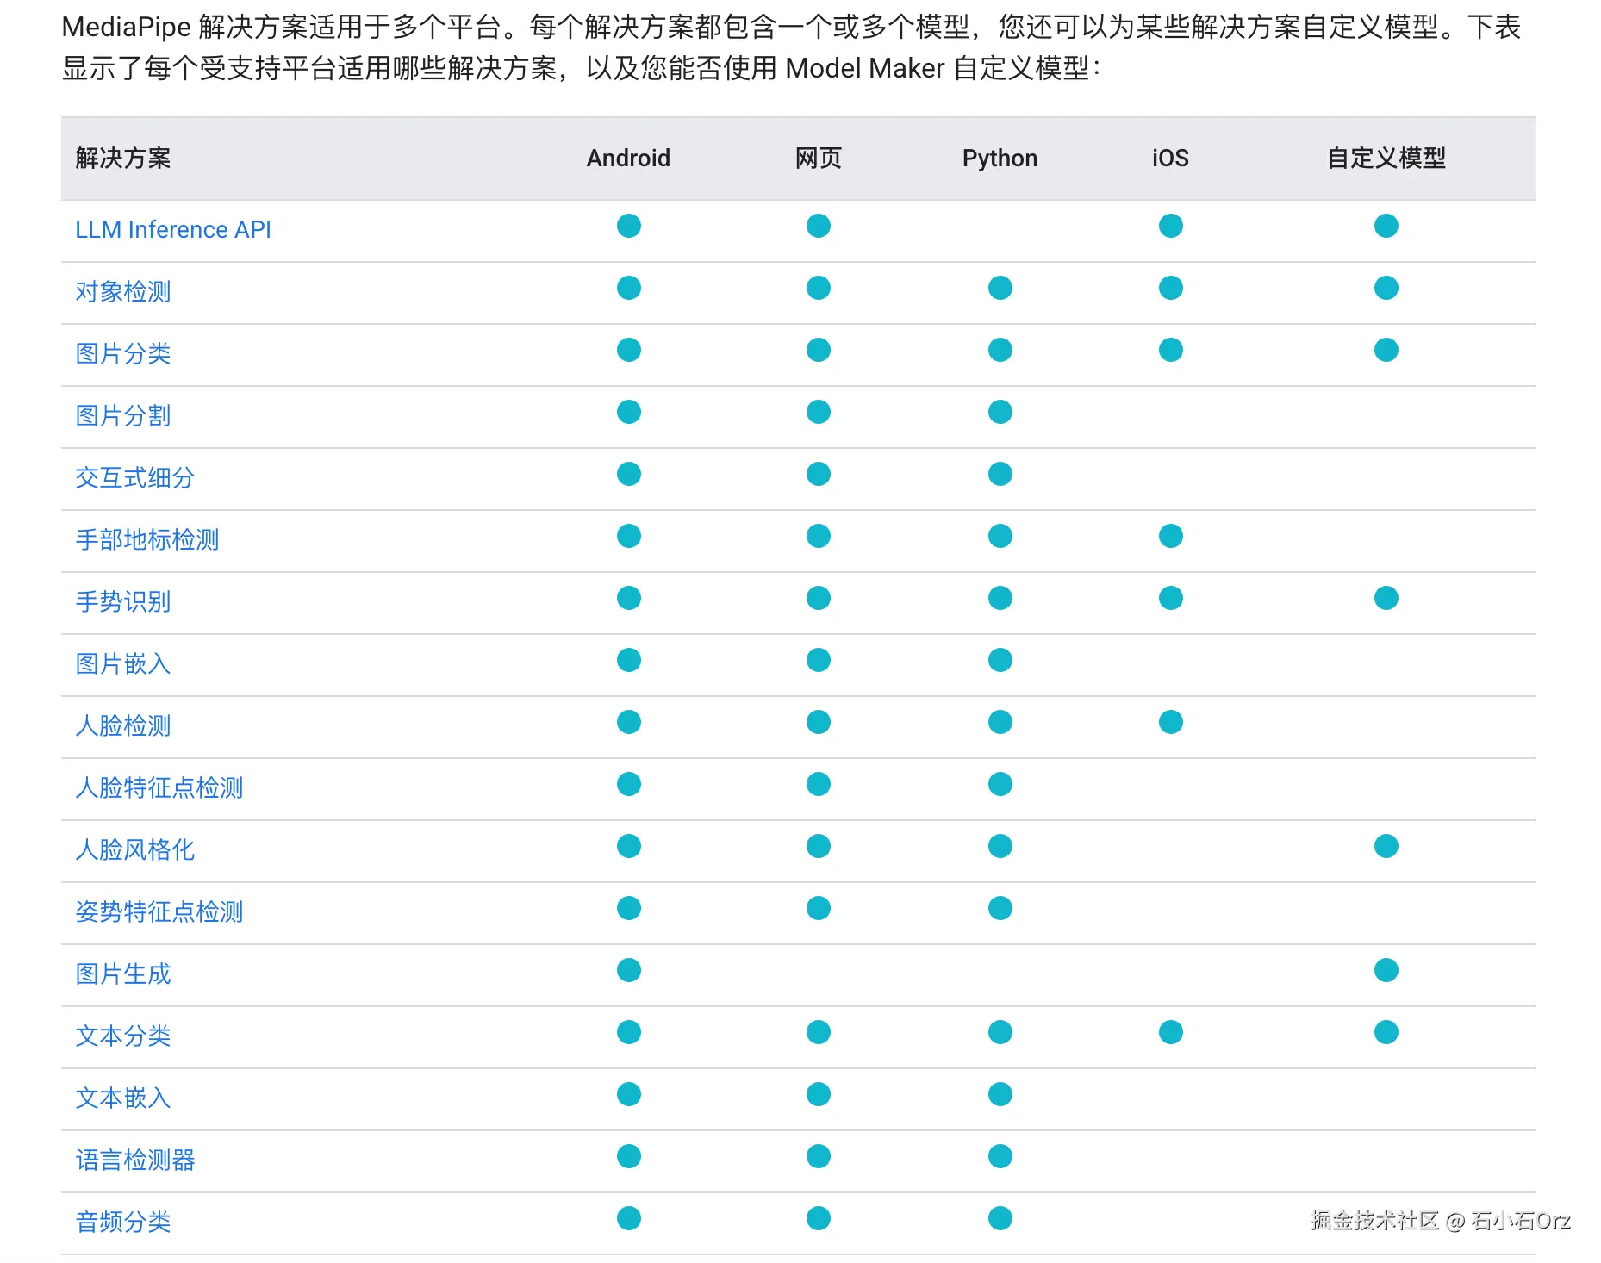The image size is (1601, 1263).
Task: Open the 图片生成 solution link
Action: 123,974
